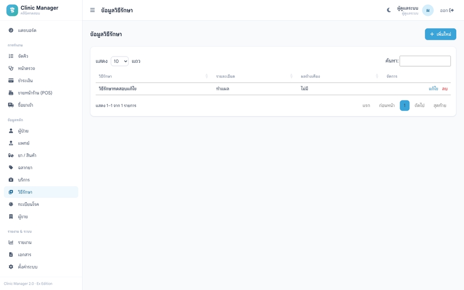Open disease registry (ทะเบียนโรค) icon
Viewport: 464px width, 290px height.
[x=11, y=204]
